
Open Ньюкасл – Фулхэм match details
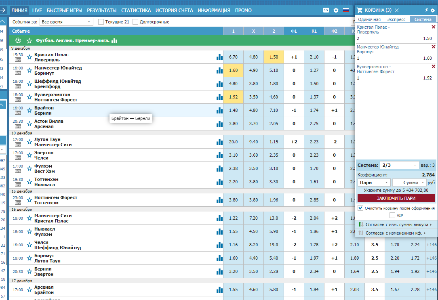coord(45,232)
